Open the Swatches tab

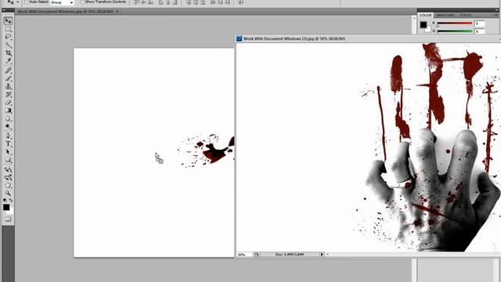(x=445, y=15)
